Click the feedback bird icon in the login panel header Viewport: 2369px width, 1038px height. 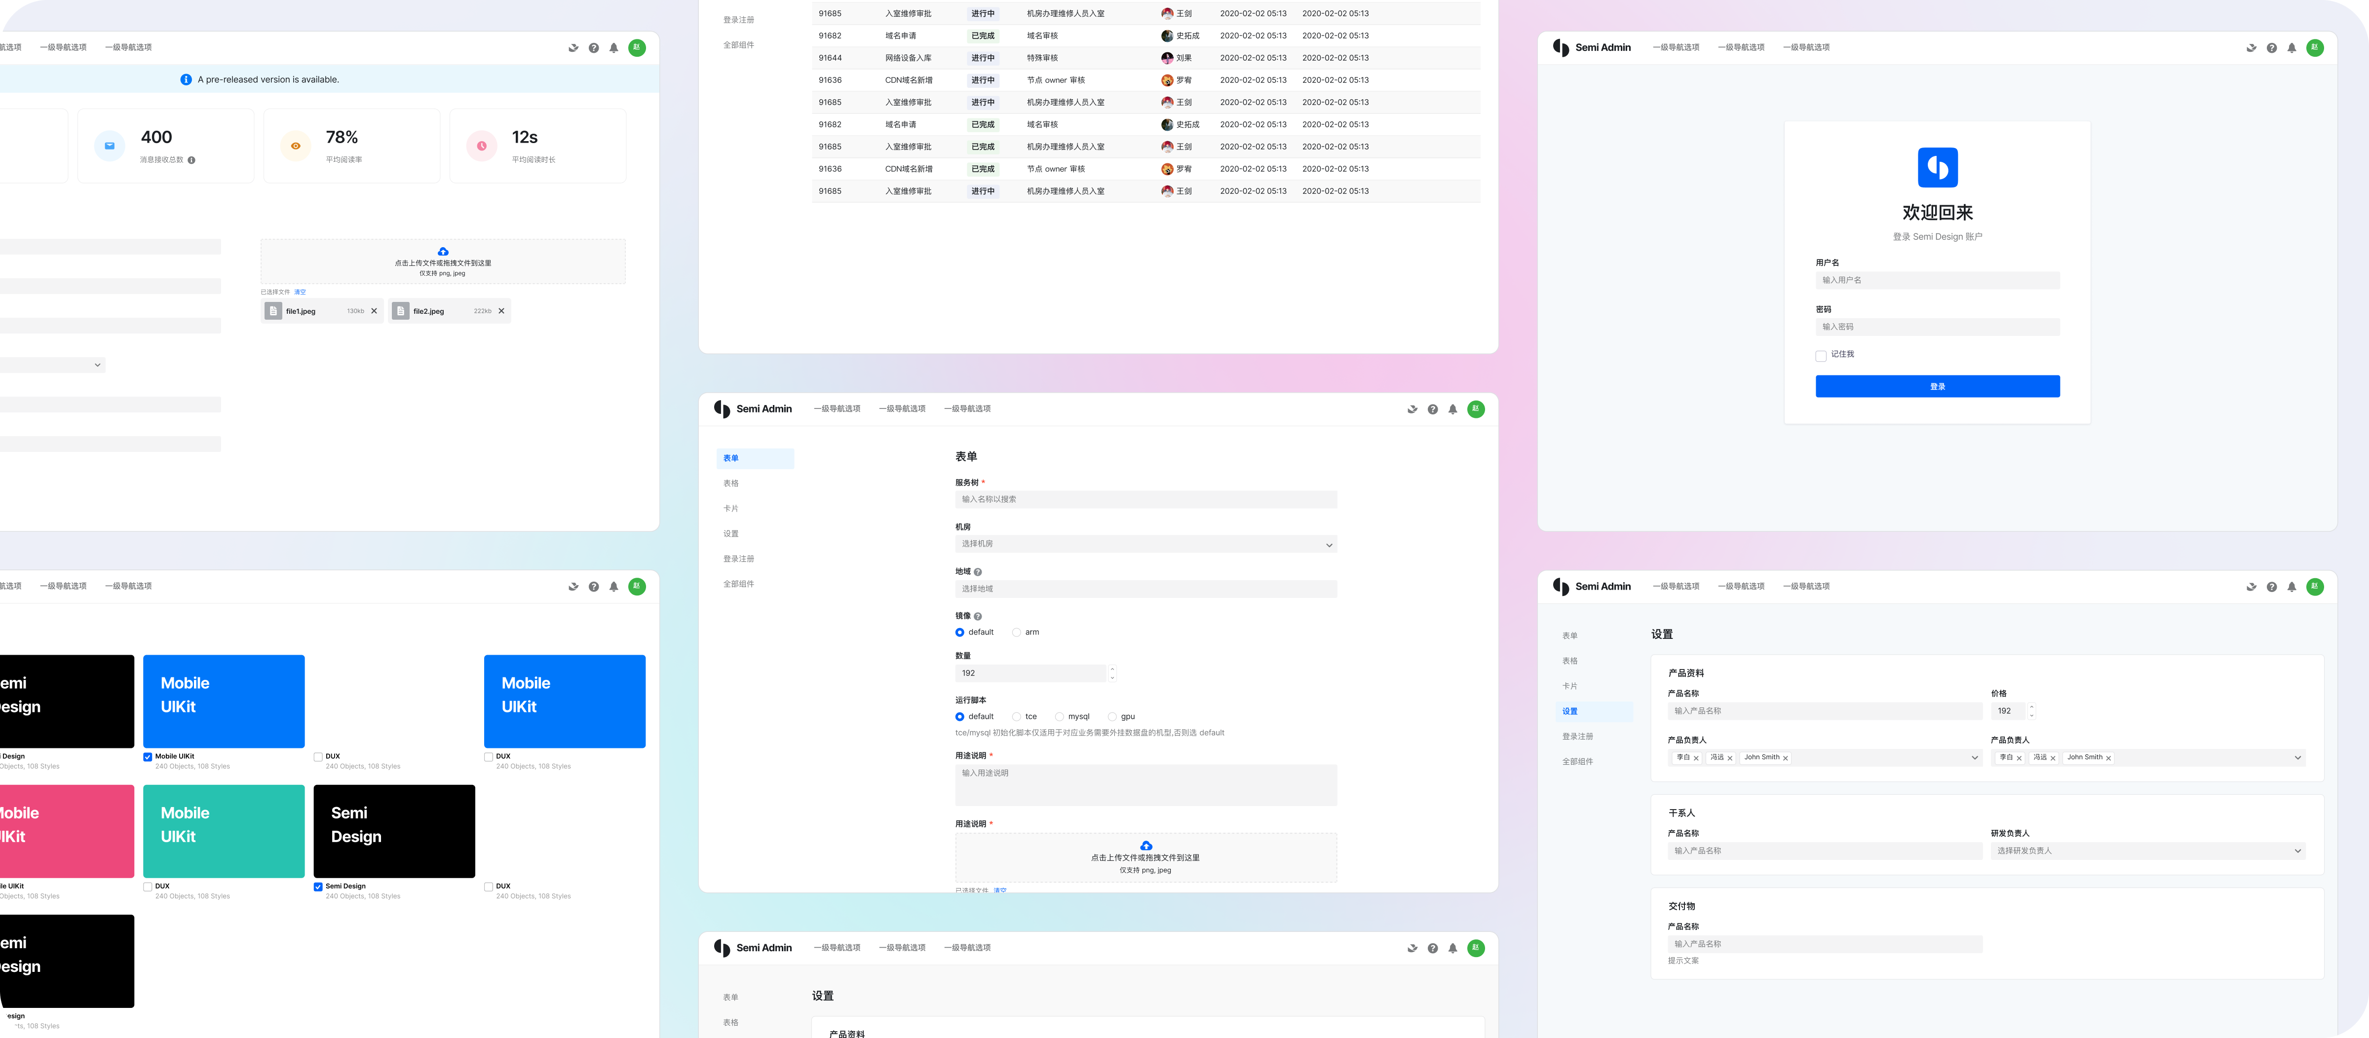pos(2251,48)
